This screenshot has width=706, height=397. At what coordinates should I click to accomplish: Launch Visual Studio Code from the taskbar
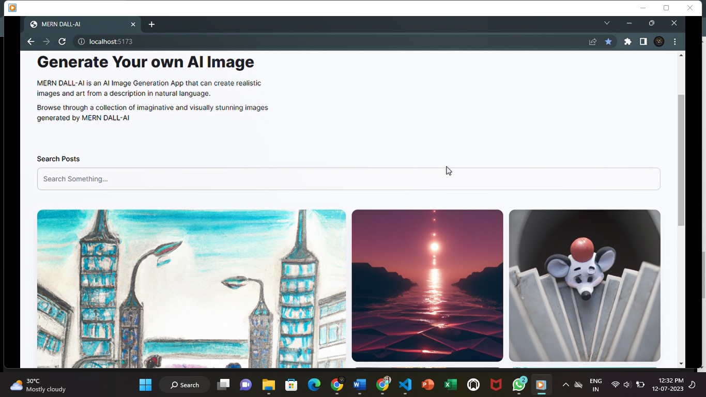point(405,385)
